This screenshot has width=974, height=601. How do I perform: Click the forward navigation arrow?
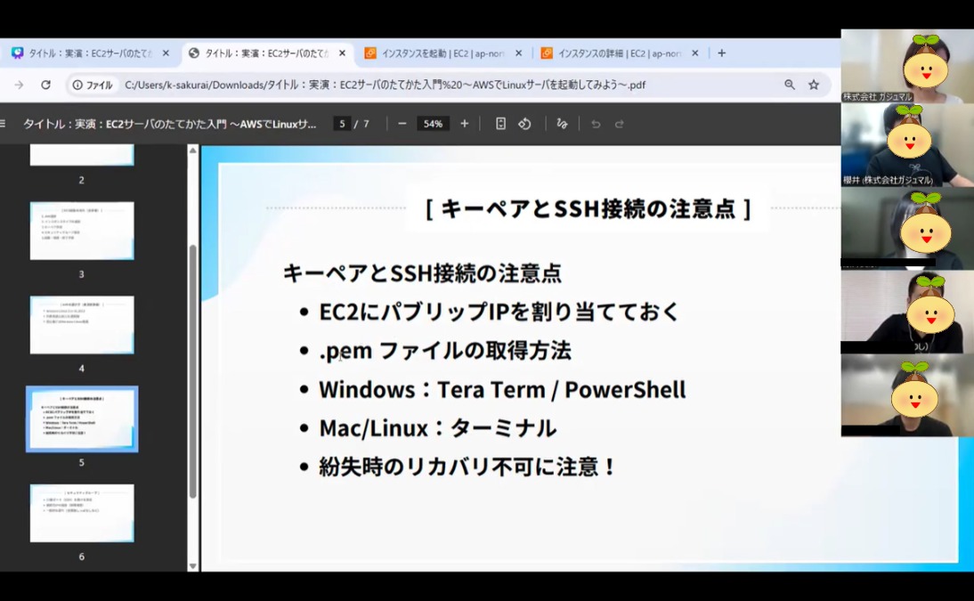[x=19, y=85]
